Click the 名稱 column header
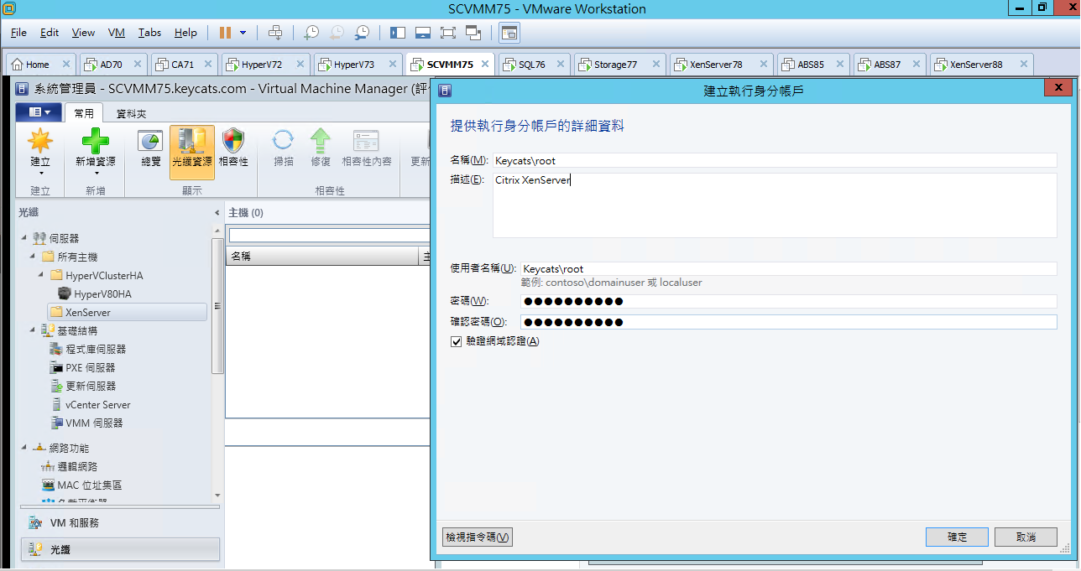1081x571 pixels. [323, 256]
